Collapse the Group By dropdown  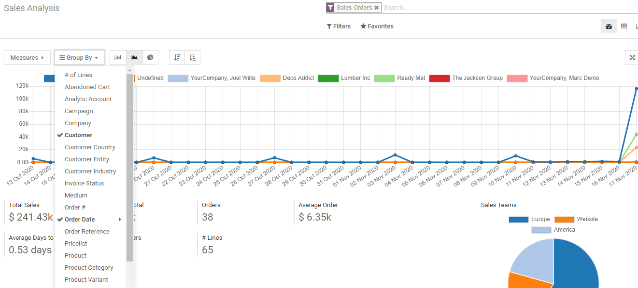[x=79, y=57]
